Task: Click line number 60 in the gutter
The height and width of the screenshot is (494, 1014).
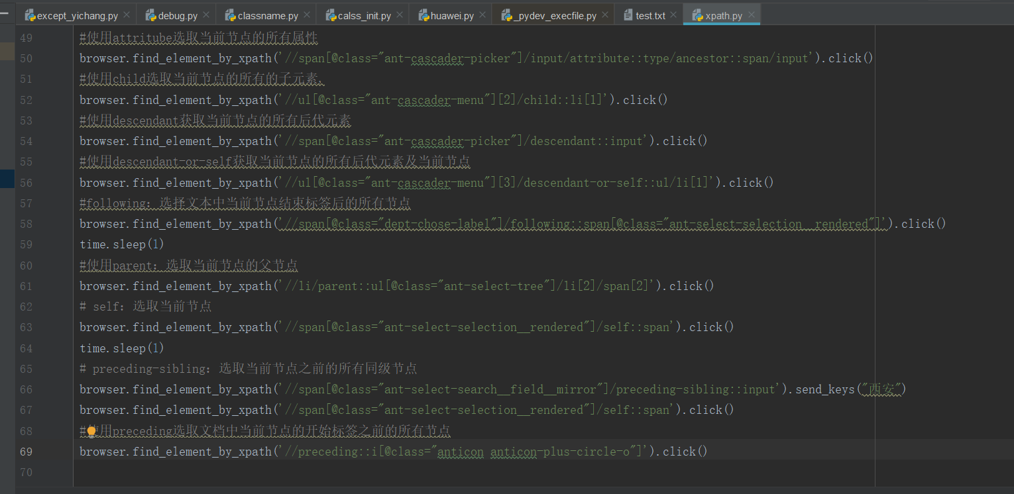Action: pos(26,265)
